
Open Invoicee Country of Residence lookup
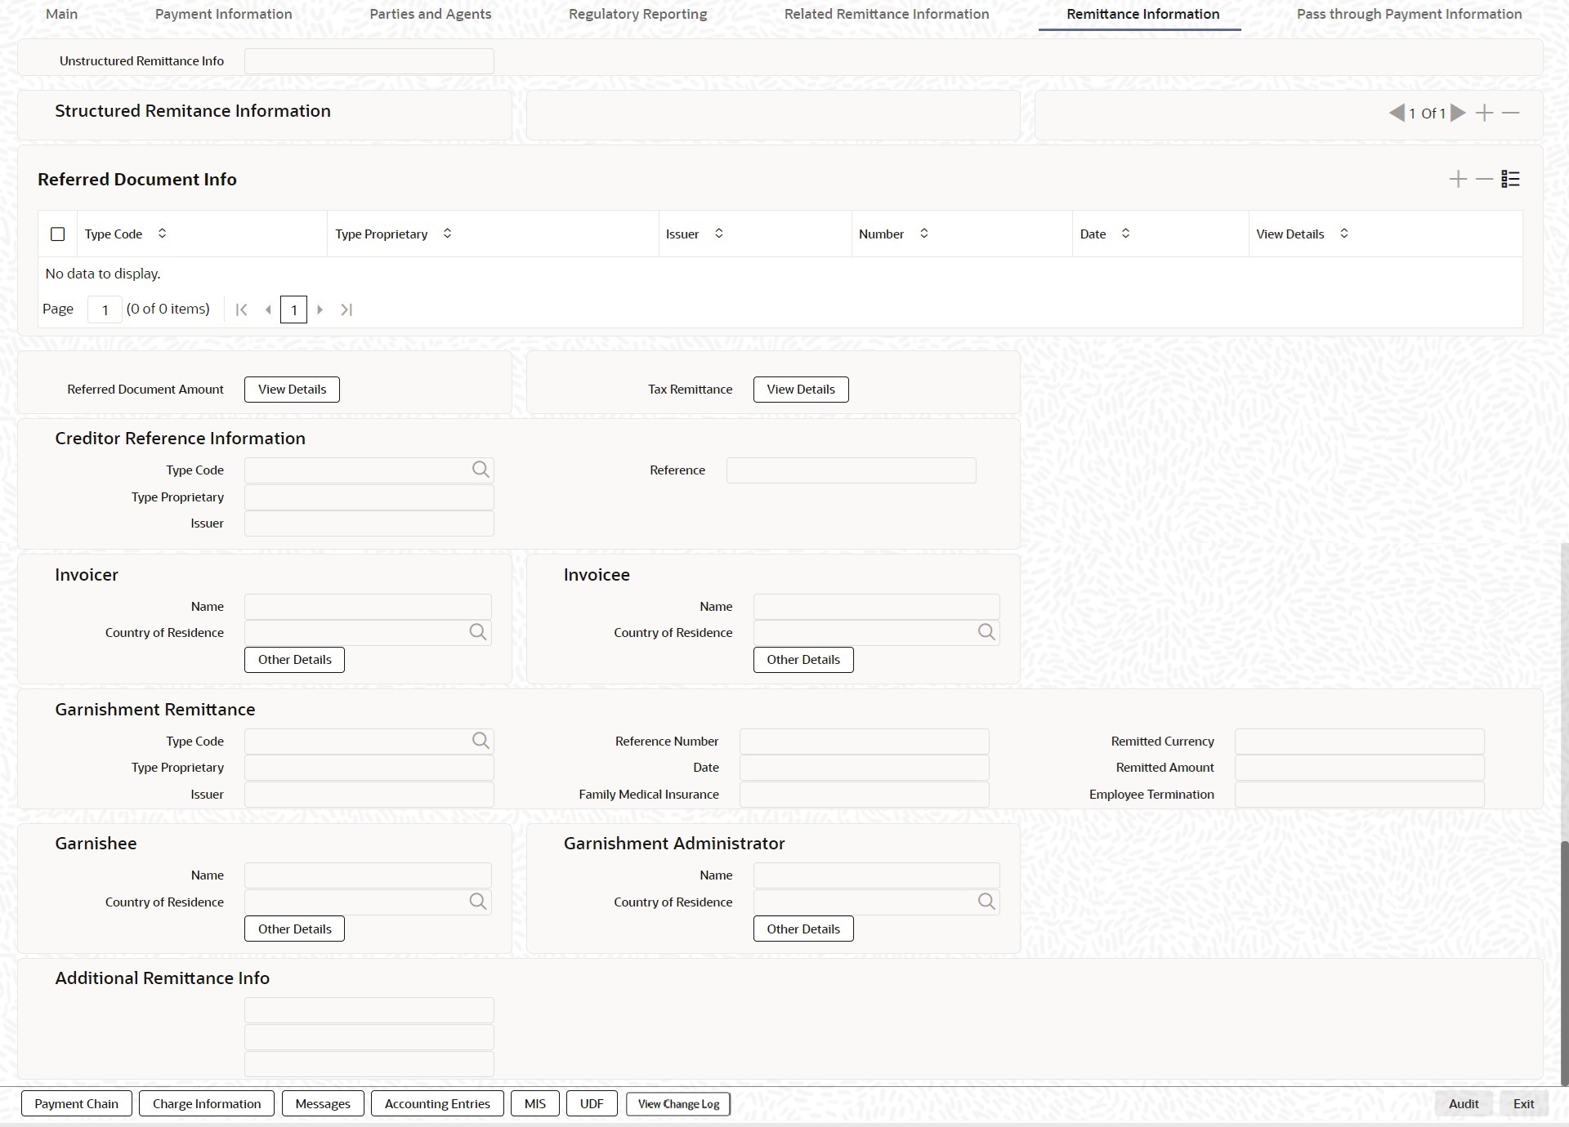986,632
